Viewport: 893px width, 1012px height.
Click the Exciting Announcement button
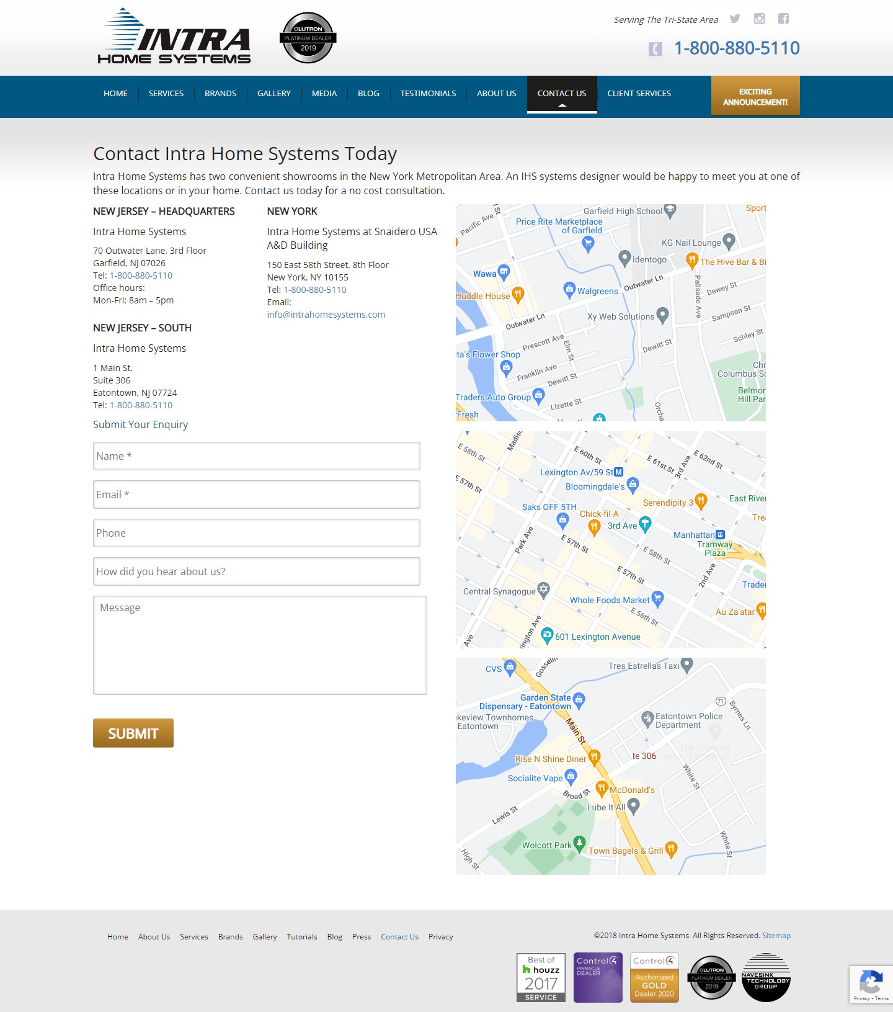[x=755, y=96]
